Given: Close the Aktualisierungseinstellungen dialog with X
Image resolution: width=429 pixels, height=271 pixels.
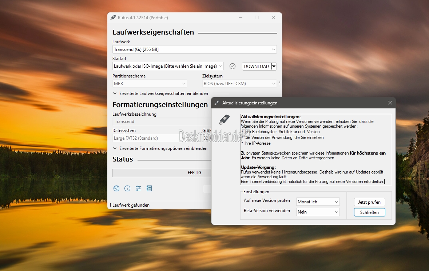Looking at the screenshot, I should click(390, 103).
